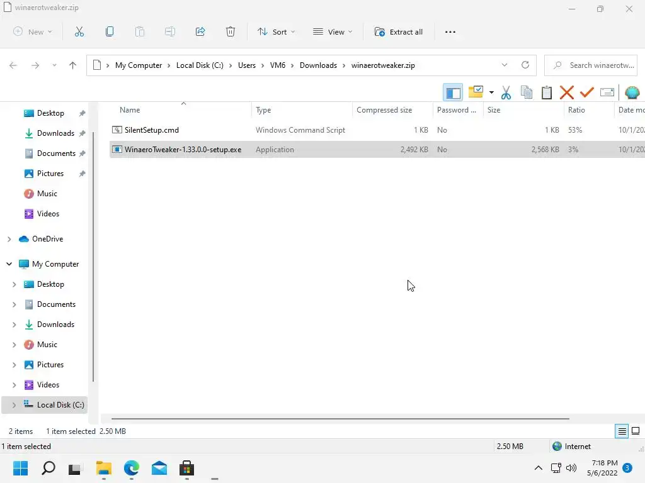This screenshot has width=645, height=483.
Task: Click VM6 in the address breadcrumb
Action: [278, 65]
